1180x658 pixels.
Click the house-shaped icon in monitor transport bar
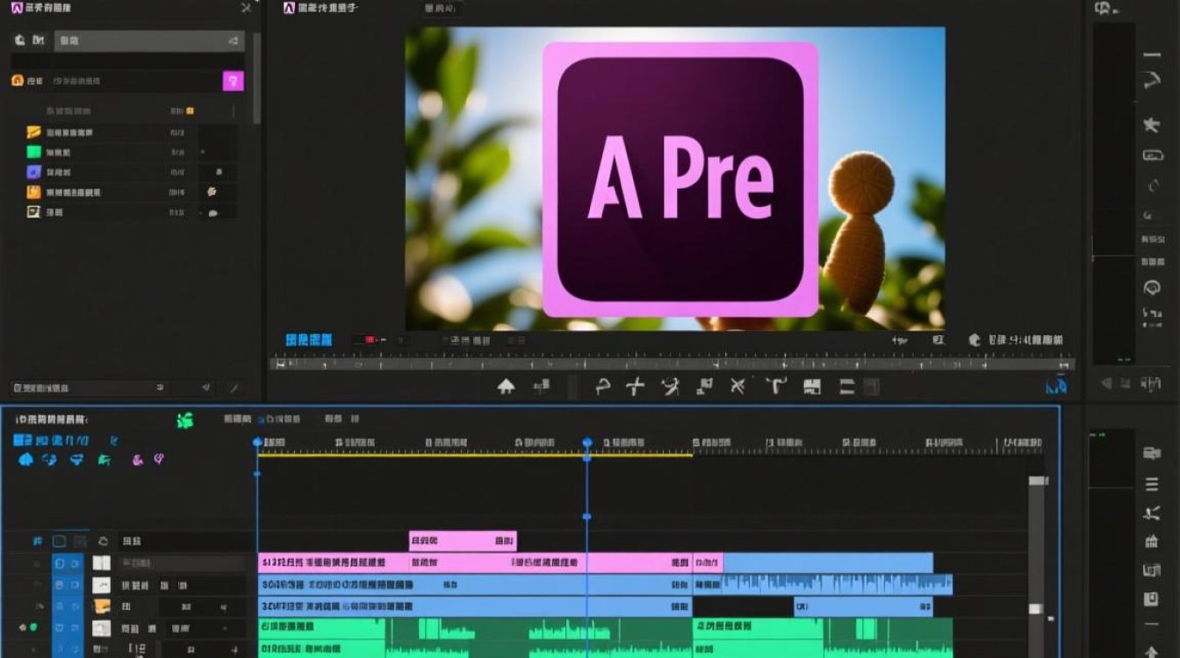coord(507,386)
